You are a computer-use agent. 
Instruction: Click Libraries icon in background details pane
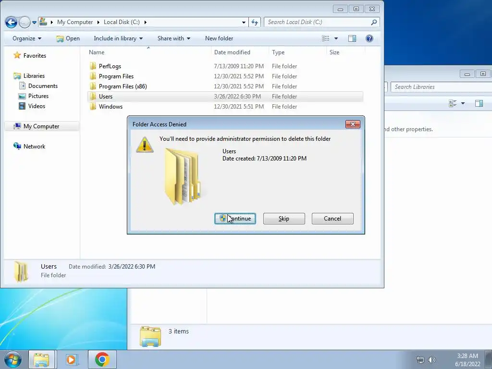tap(150, 336)
